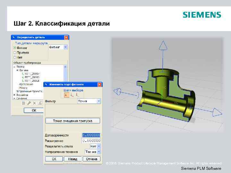Image resolution: width=231 pixels, height=173 pixels.
Task: Click the object tree scrollbar up arrow
Action: click(x=65, y=67)
